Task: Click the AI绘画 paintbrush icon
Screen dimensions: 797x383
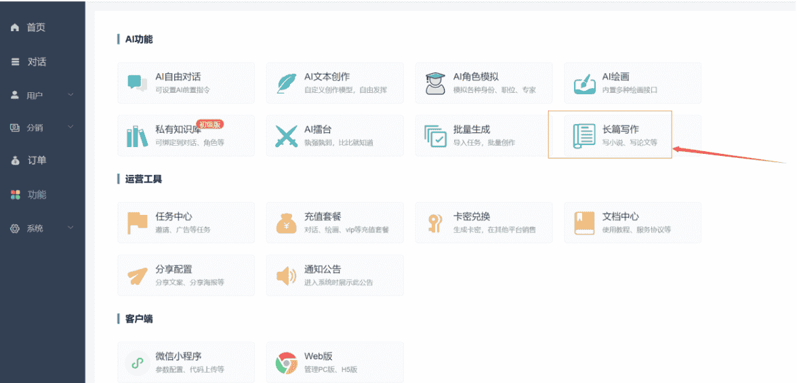Action: (x=584, y=83)
